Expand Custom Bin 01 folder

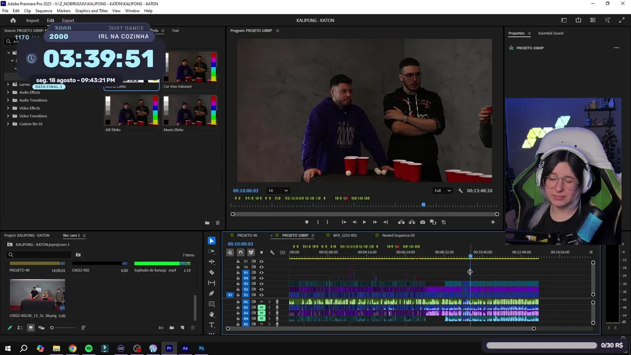pyautogui.click(x=8, y=124)
